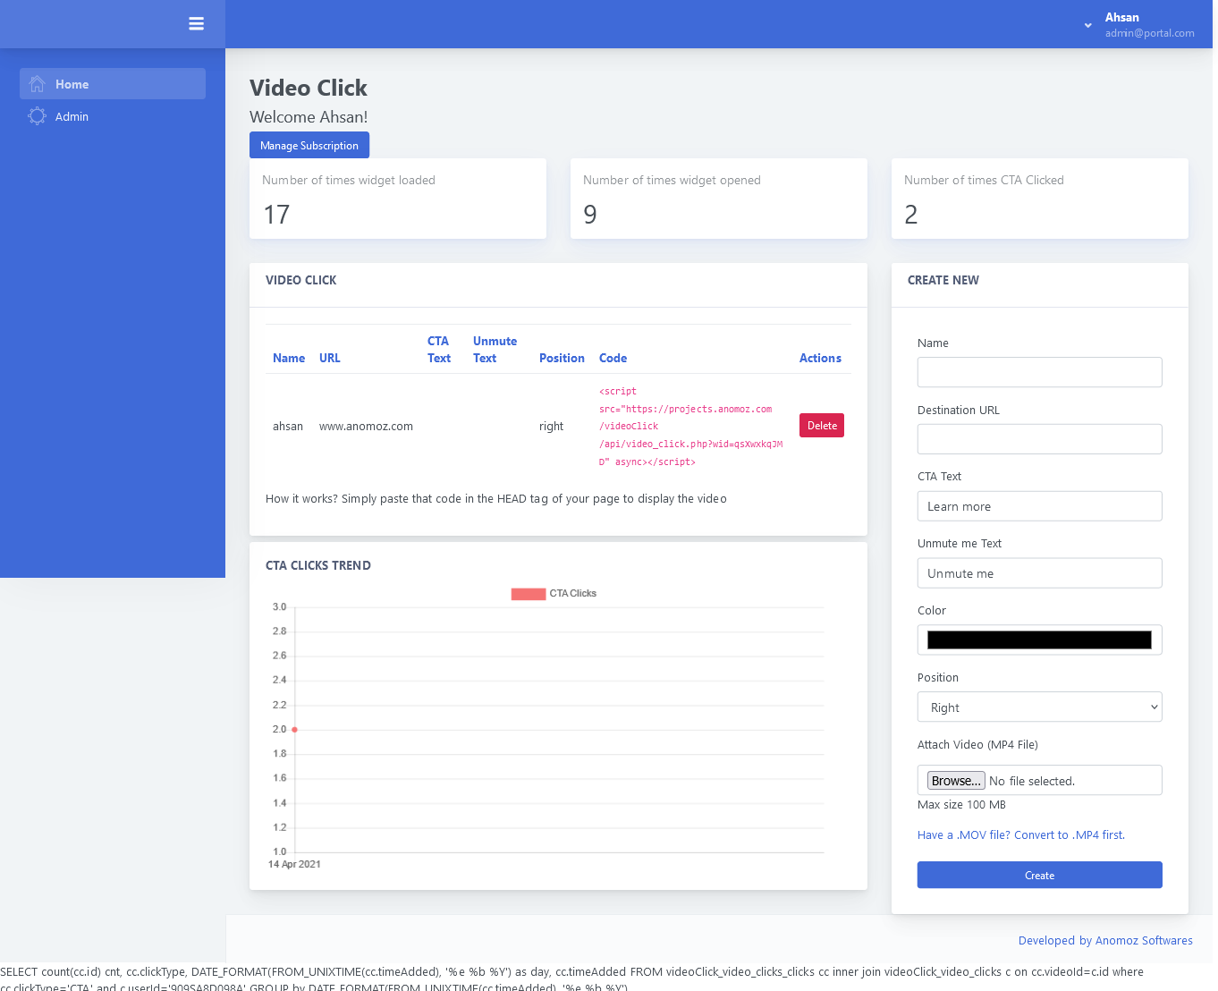1218x991 pixels.
Task: Open the black Color picker swatch
Action: pyautogui.click(x=1039, y=640)
